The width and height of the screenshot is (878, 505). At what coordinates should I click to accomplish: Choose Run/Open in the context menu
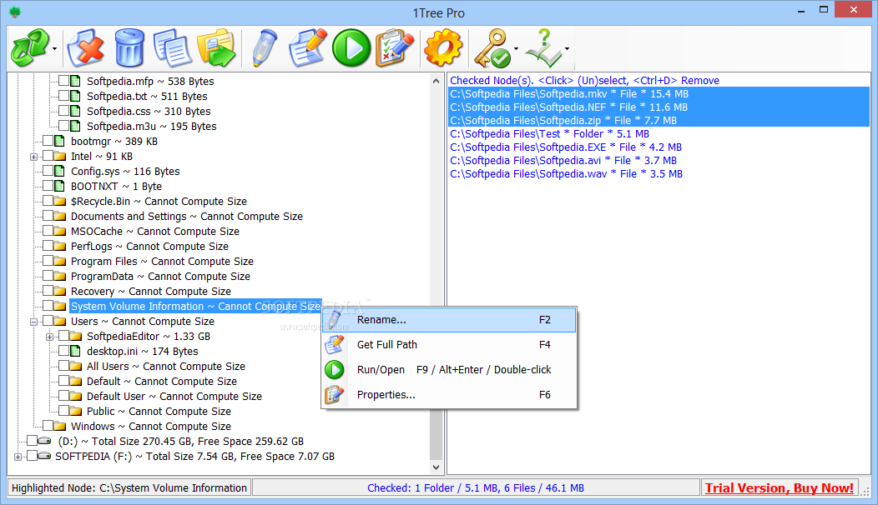449,370
